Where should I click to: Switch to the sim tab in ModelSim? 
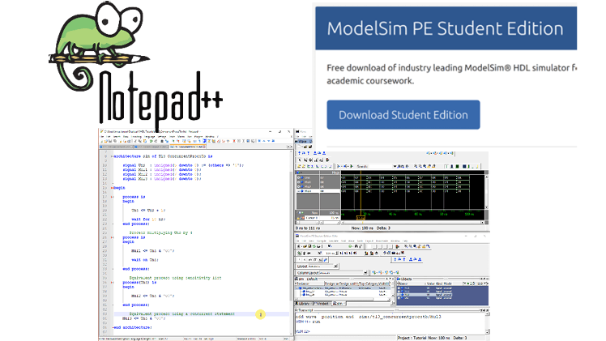point(338,304)
